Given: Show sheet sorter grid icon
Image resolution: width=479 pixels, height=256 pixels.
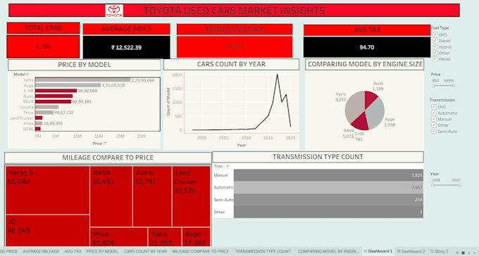Looking at the screenshot, I should [463, 252].
